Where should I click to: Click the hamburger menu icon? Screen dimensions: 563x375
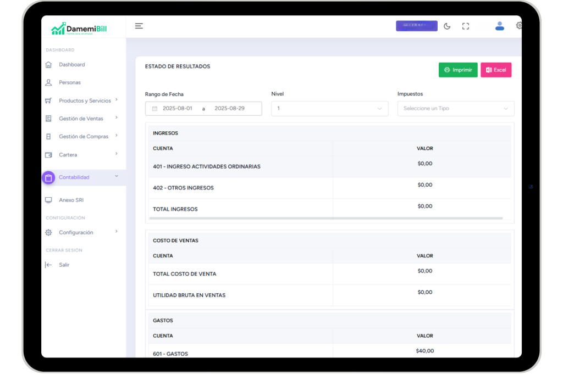pyautogui.click(x=139, y=26)
